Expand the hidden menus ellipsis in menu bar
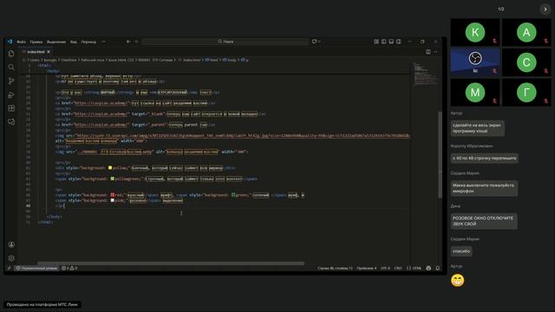Viewport: 555px width, 312px height. click(103, 42)
